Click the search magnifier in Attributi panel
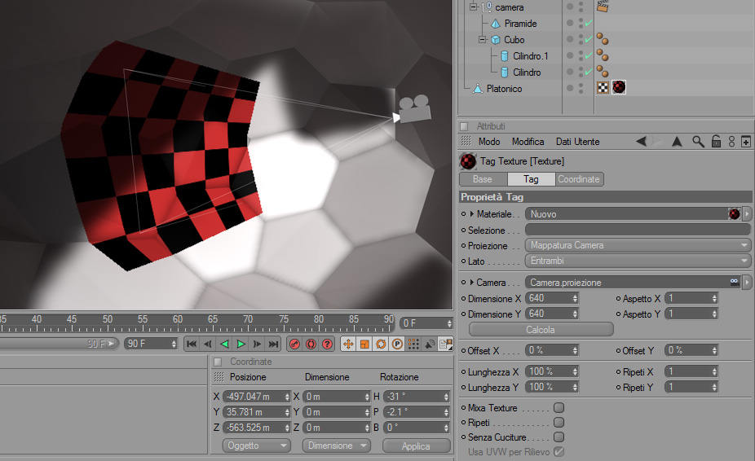Viewport: 755px width, 461px height. (x=698, y=142)
